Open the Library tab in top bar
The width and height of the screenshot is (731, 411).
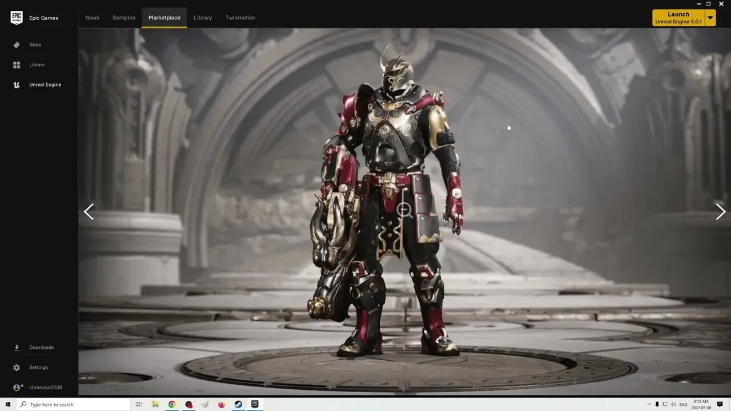coord(203,18)
